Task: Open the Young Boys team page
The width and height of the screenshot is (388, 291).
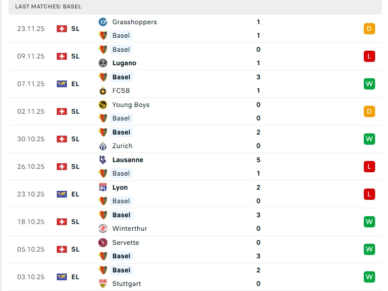Action: click(x=130, y=105)
